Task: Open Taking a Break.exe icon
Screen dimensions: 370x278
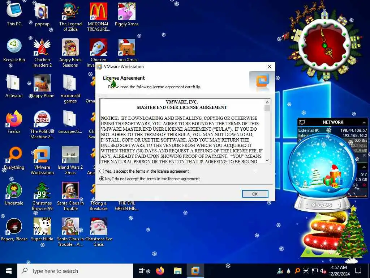Action: point(98,206)
